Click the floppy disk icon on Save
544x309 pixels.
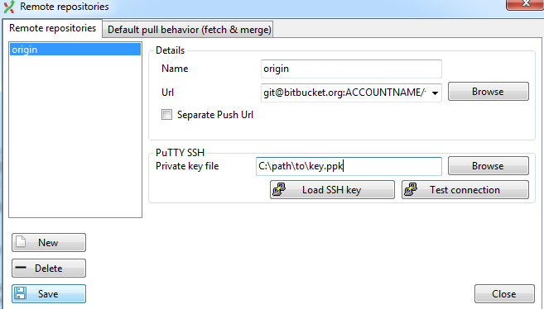[20, 293]
